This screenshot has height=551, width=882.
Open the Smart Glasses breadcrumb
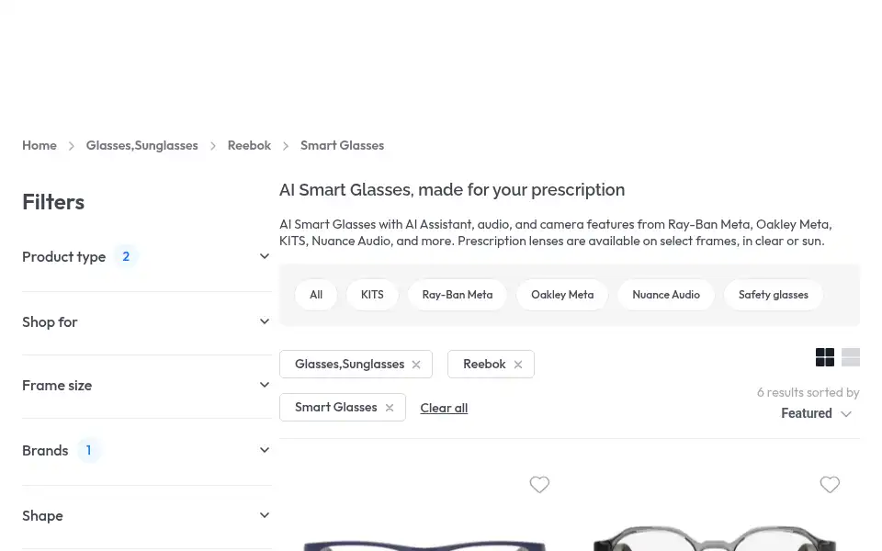click(x=342, y=146)
